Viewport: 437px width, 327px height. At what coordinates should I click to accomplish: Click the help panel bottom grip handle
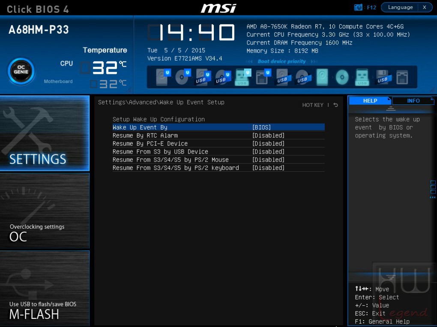391,277
